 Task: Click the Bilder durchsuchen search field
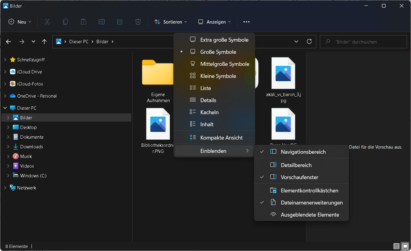(x=363, y=42)
